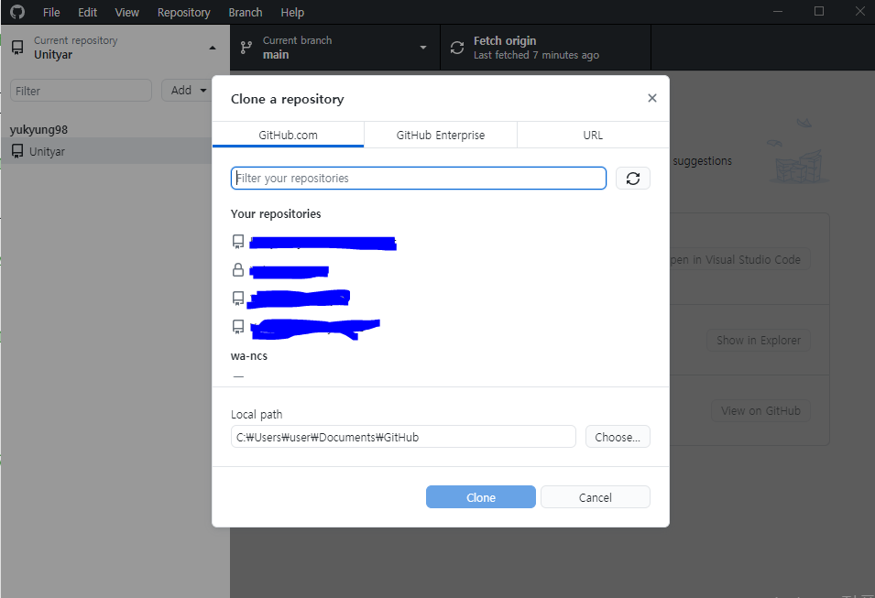Focus the sidebar Filter field

[81, 91]
